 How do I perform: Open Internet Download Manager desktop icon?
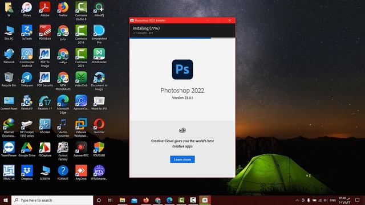pyautogui.click(x=9, y=128)
